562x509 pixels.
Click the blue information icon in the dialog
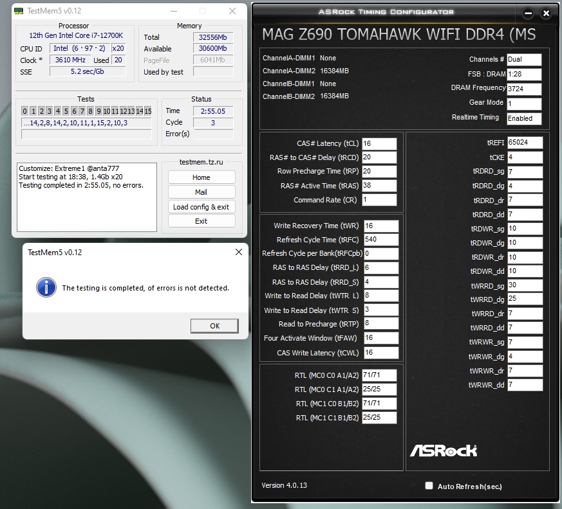(x=46, y=287)
